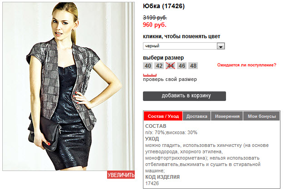Click проверь свой размер link
The image size is (285, 191).
170,80
